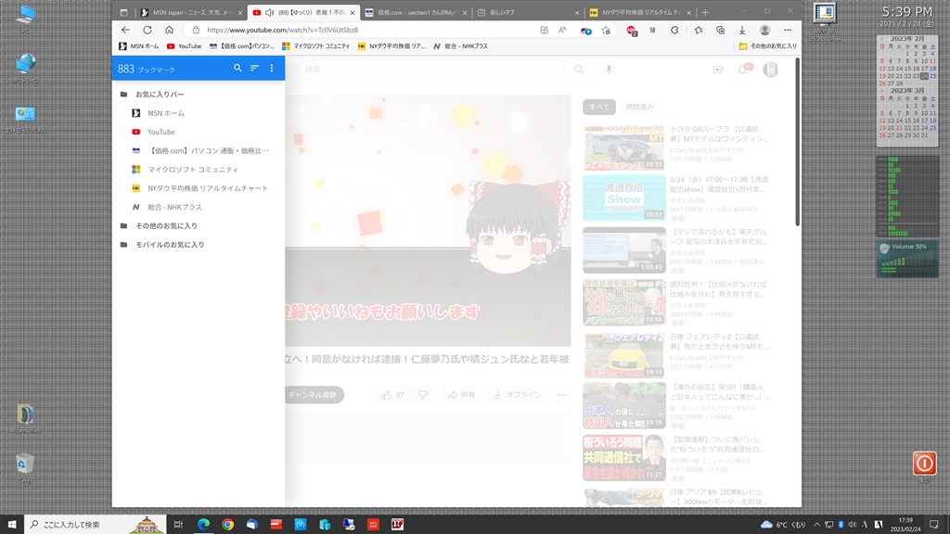Open the Windows Start button
This screenshot has width=950, height=534.
pyautogui.click(x=11, y=525)
